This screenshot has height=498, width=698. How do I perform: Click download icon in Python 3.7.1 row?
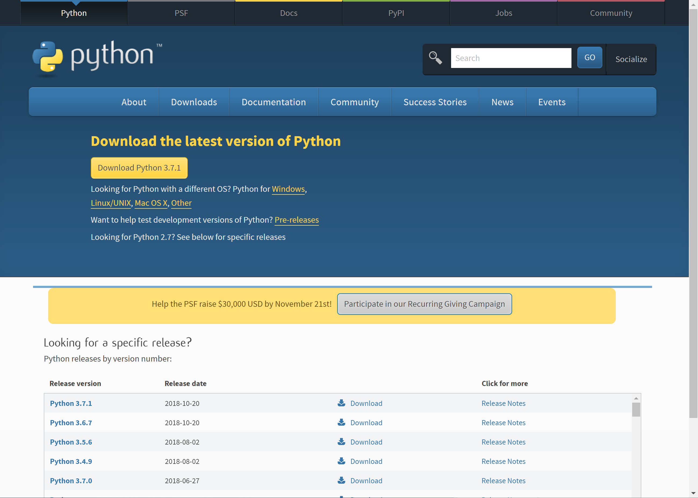tap(341, 403)
